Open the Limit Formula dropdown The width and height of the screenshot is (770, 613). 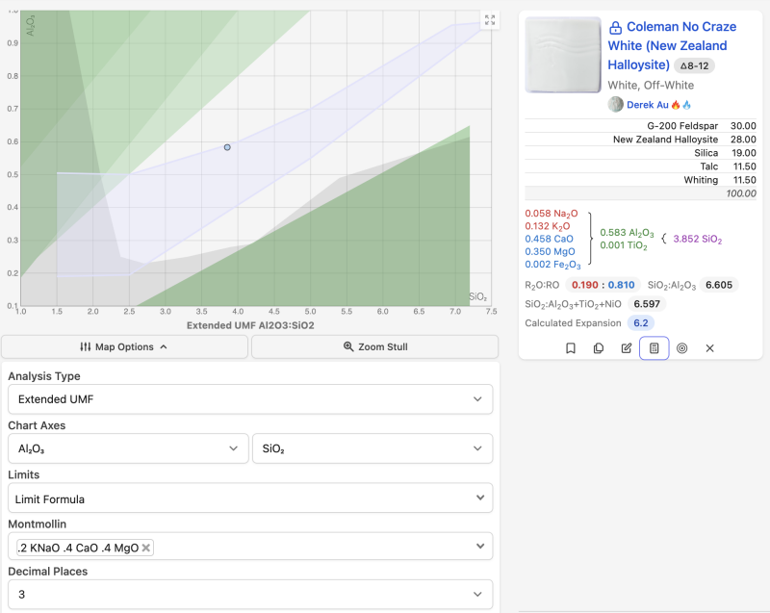tap(250, 498)
